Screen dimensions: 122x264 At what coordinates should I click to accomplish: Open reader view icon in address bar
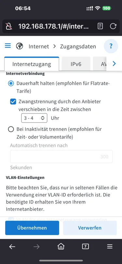point(100,26)
